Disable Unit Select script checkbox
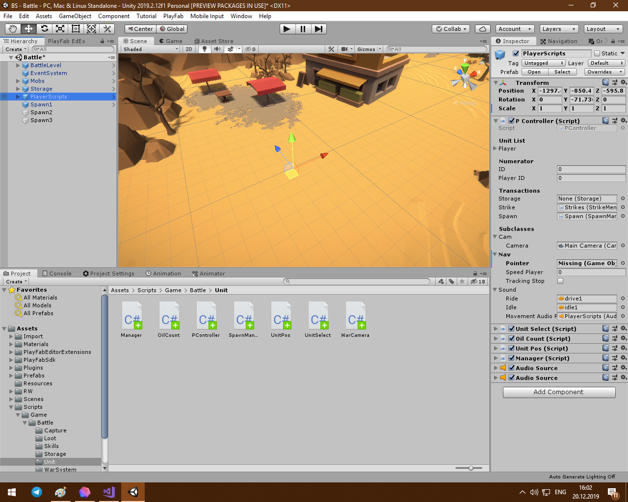Viewport: 628px width, 502px height. (512, 329)
